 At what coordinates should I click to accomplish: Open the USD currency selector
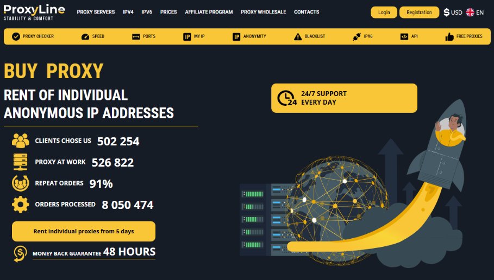tap(453, 12)
